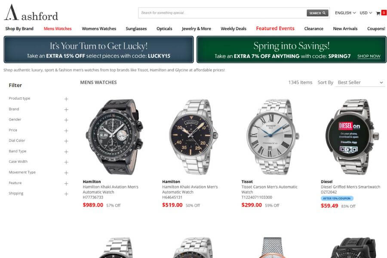Click the ashford logo
387x258 pixels.
(x=31, y=12)
